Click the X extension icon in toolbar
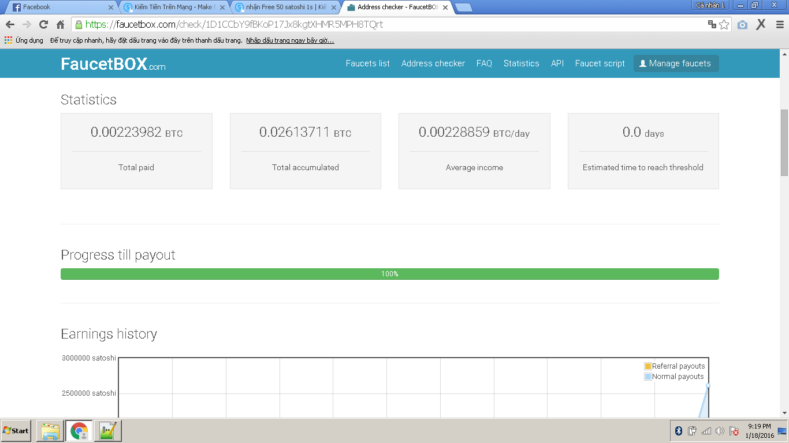The image size is (789, 443). click(x=761, y=24)
